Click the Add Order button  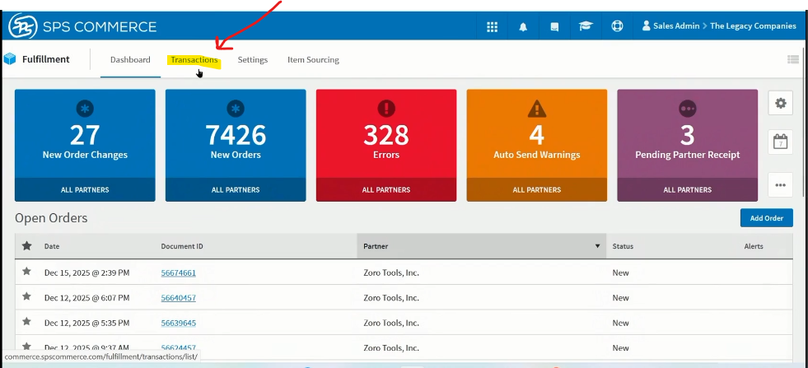click(766, 218)
